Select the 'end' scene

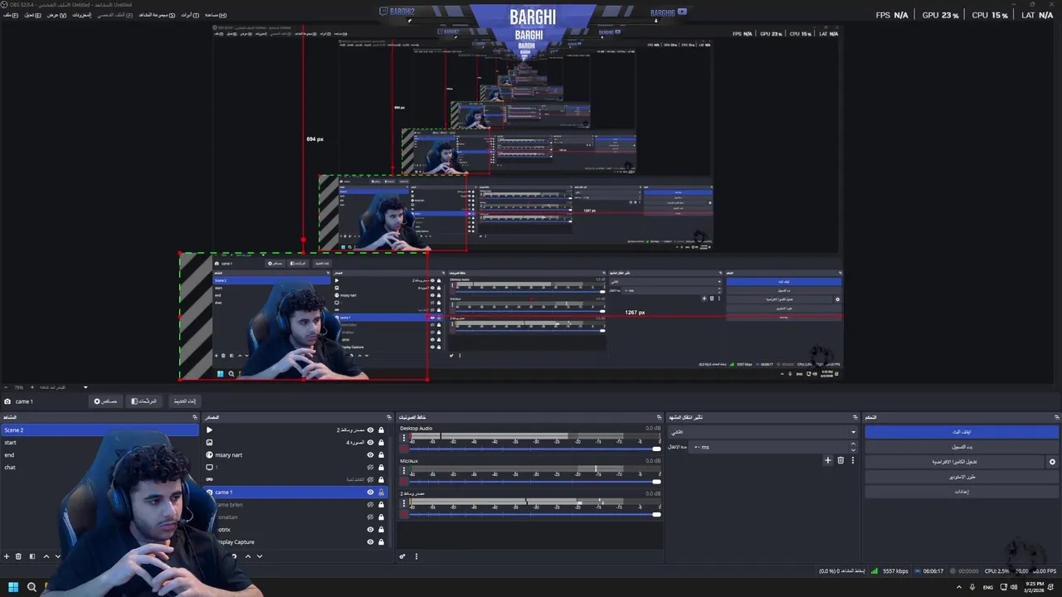pyautogui.click(x=100, y=454)
